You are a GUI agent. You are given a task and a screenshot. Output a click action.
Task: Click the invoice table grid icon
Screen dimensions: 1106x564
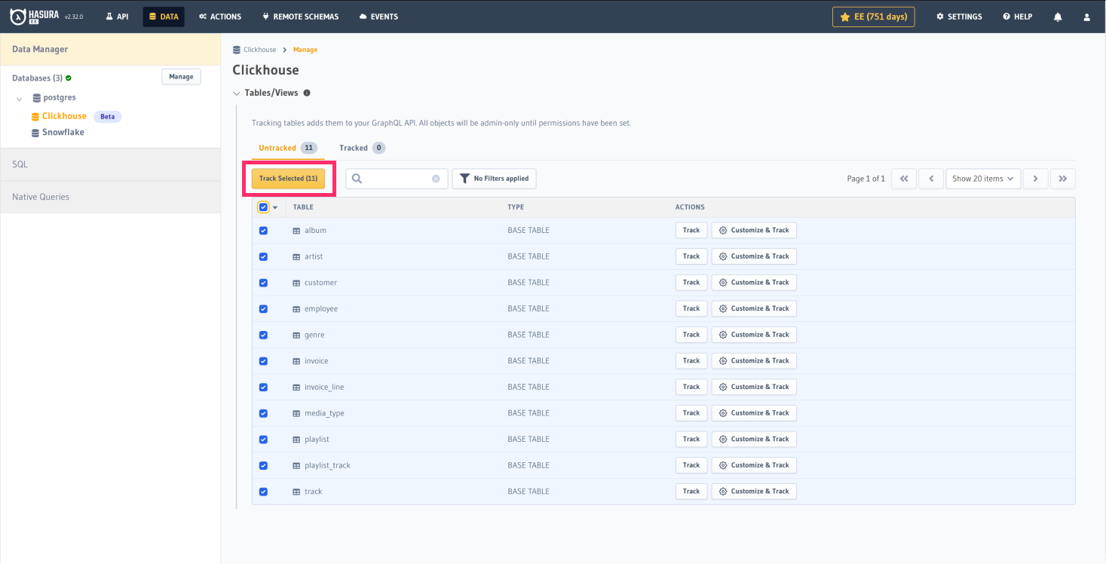296,361
